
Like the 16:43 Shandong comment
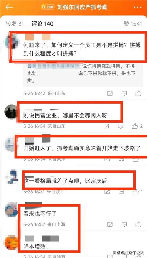pos(138,93)
